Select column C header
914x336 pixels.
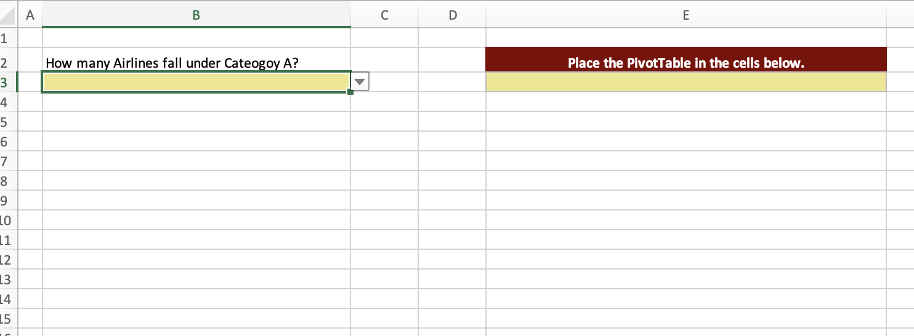click(384, 16)
